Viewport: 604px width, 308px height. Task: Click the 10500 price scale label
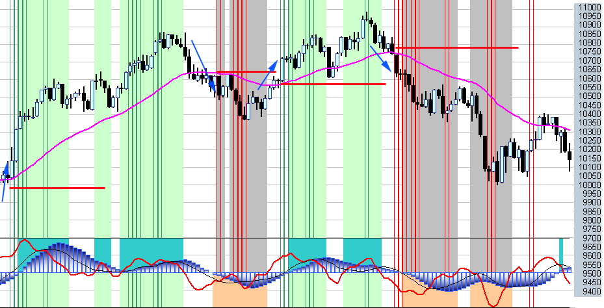[587, 96]
